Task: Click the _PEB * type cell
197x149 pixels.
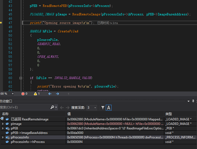Action: [180, 128]
